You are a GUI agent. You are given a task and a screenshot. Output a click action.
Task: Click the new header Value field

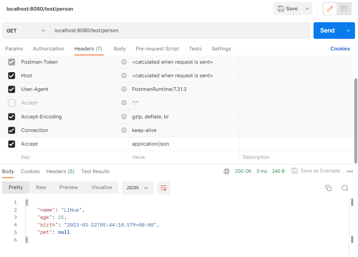tap(183, 157)
